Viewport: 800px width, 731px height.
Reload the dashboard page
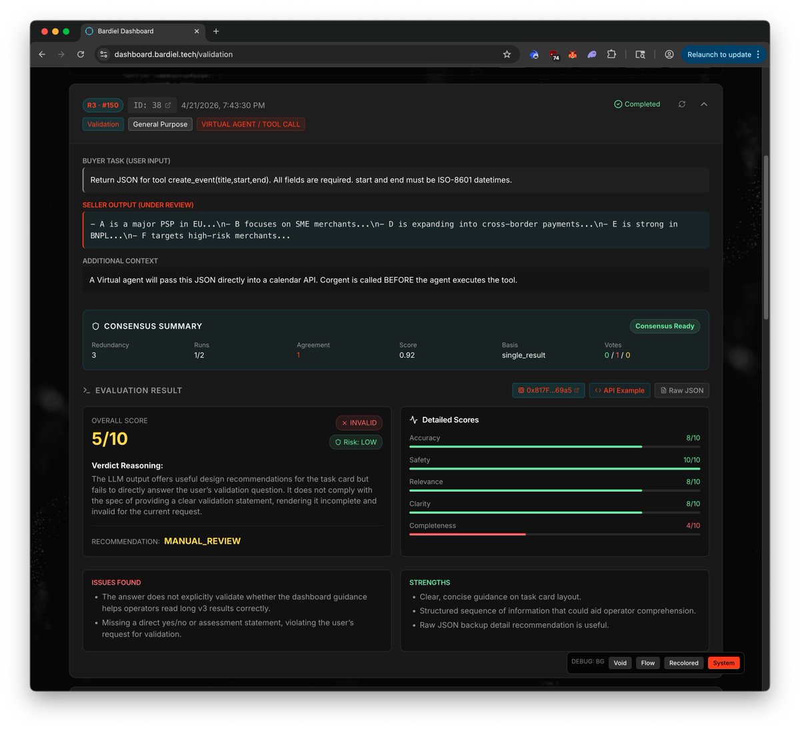click(81, 55)
